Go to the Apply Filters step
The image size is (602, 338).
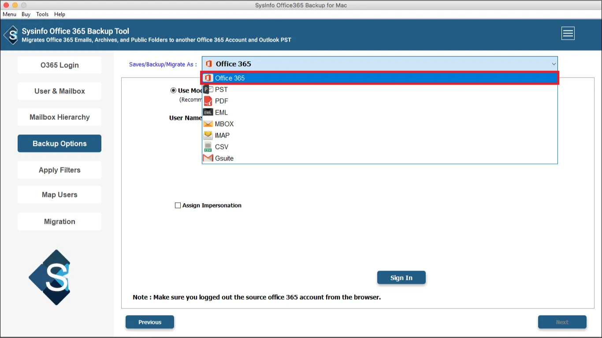tap(59, 170)
